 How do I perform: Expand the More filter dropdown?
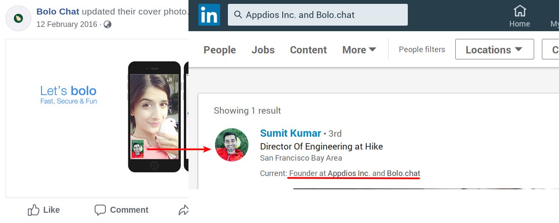click(x=359, y=50)
